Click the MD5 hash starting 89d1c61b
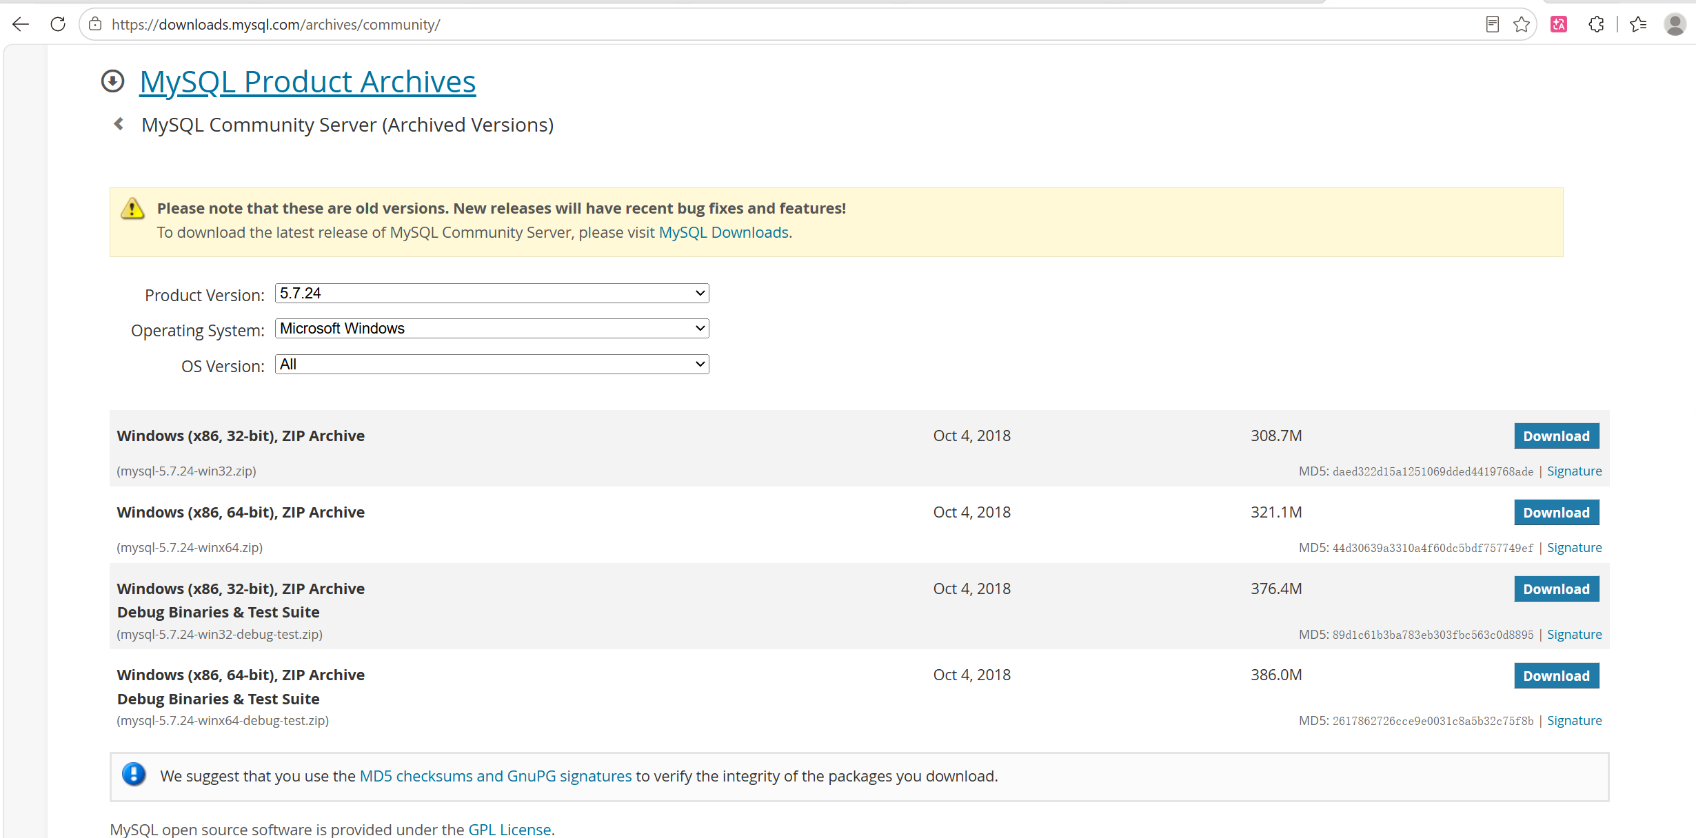Image resolution: width=1696 pixels, height=838 pixels. [1433, 635]
